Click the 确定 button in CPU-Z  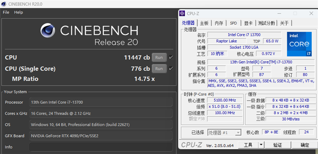tap(304, 145)
